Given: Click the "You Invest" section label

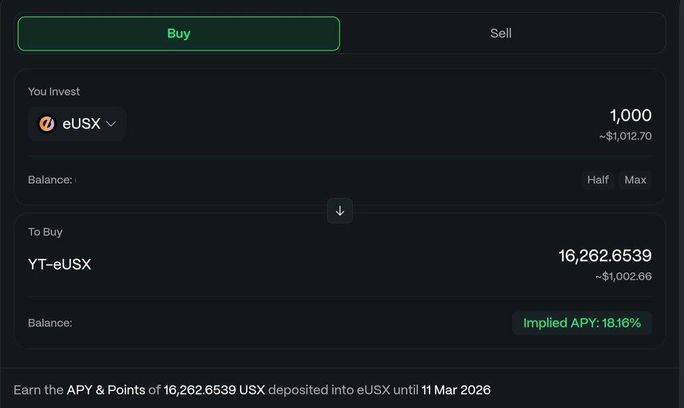Looking at the screenshot, I should [54, 91].
